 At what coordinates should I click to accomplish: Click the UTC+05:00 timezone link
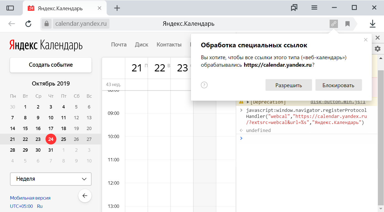tap(21, 206)
